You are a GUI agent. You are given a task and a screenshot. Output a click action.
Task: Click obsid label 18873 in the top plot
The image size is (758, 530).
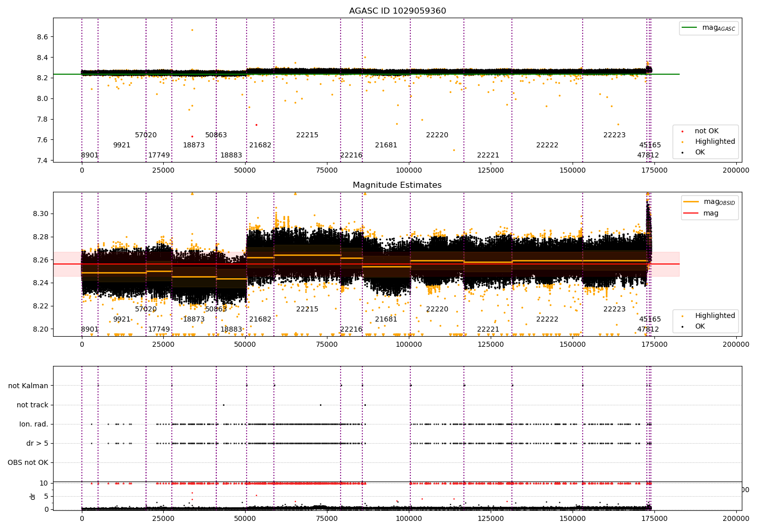194,145
